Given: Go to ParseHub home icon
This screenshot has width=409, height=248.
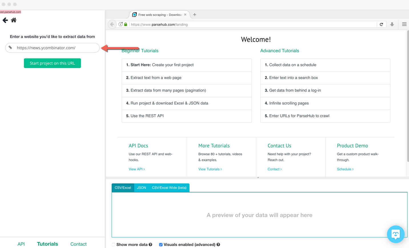Looking at the screenshot, I should point(14,20).
